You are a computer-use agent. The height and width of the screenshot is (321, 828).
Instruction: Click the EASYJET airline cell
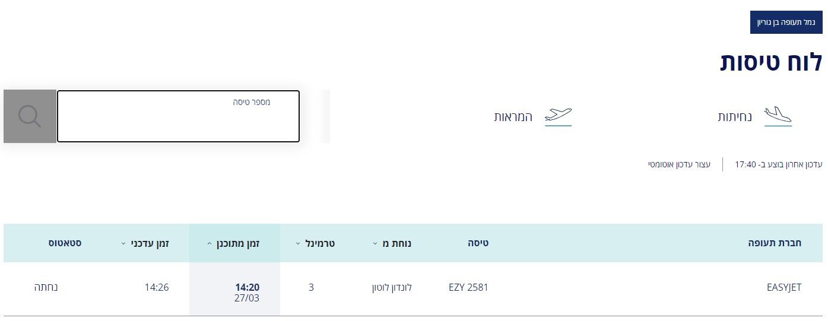pos(784,288)
